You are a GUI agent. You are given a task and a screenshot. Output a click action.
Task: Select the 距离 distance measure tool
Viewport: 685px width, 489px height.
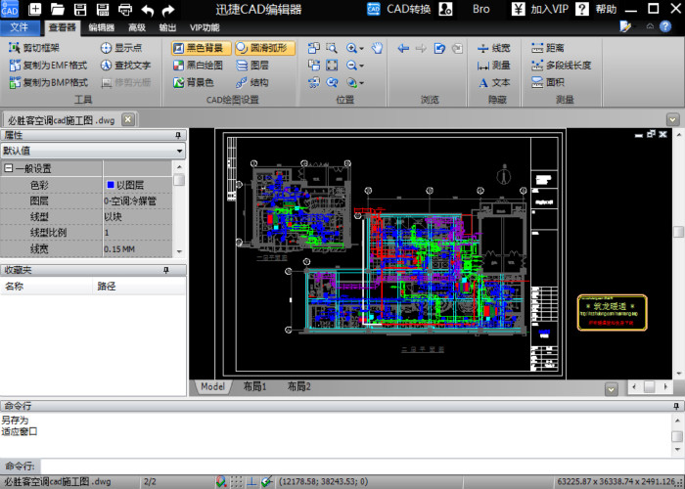click(548, 48)
